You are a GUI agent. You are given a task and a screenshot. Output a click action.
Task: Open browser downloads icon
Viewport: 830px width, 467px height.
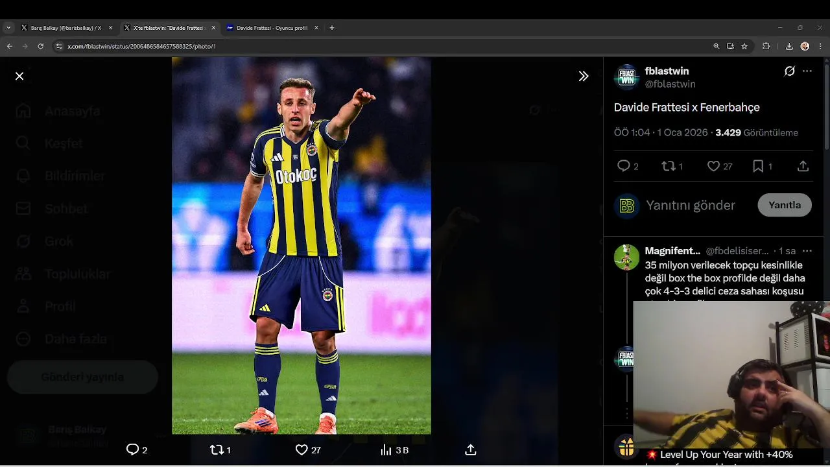789,46
